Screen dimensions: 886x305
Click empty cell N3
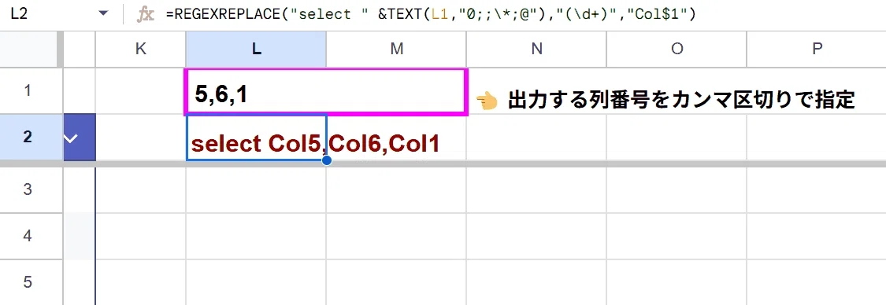pyautogui.click(x=536, y=189)
